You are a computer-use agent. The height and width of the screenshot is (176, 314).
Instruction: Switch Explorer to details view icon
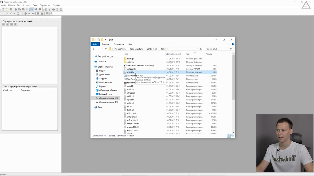(229, 136)
